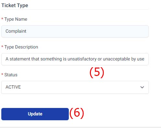Click the Update button
The height and width of the screenshot is (128, 161).
[x=35, y=114]
